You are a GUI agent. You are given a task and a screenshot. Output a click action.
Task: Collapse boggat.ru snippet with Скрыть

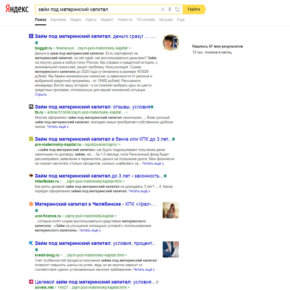coord(41,95)
